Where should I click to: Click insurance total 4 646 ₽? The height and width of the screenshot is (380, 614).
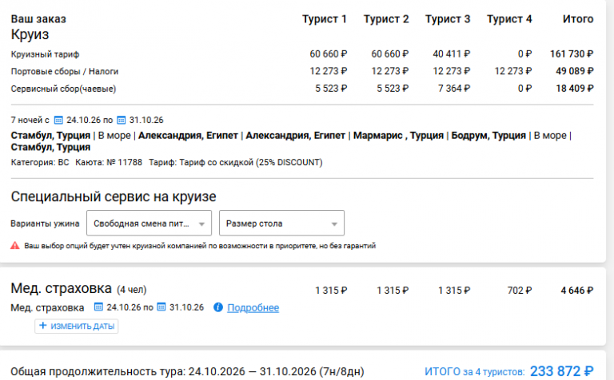[576, 291]
